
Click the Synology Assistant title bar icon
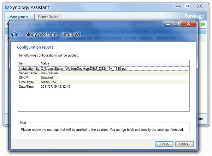(7, 7)
